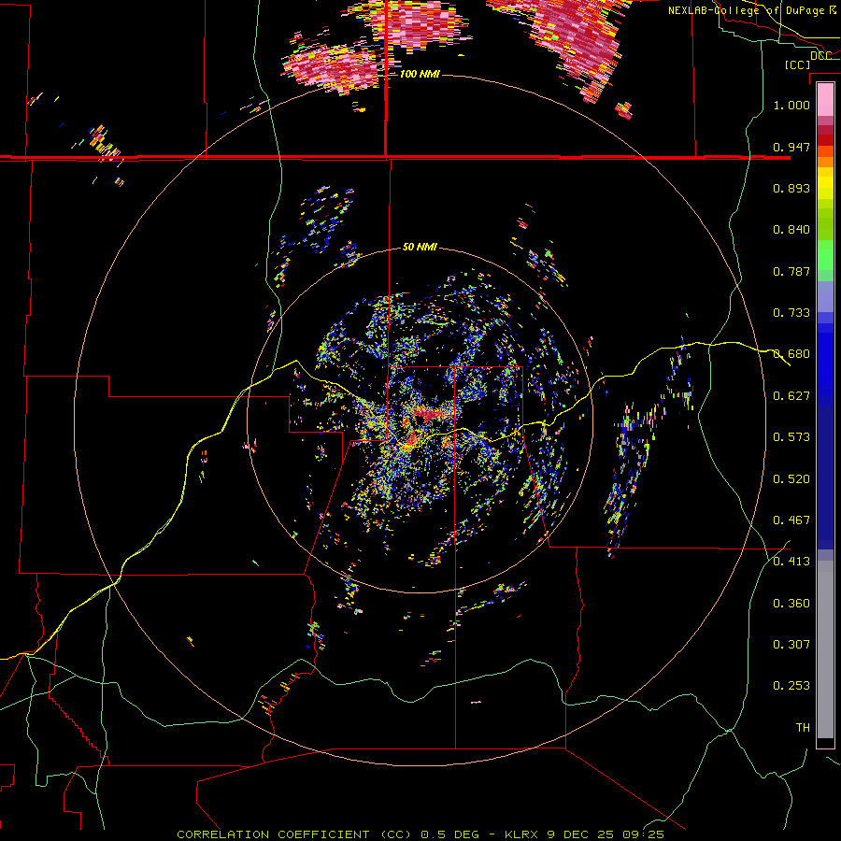This screenshot has height=841, width=841.
Task: Click the 1.000 value on the scale
Action: coord(791,105)
